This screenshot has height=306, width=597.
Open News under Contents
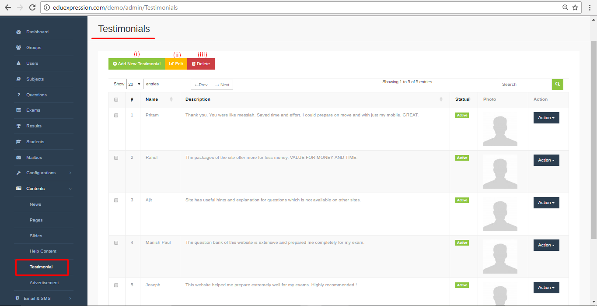pyautogui.click(x=35, y=204)
